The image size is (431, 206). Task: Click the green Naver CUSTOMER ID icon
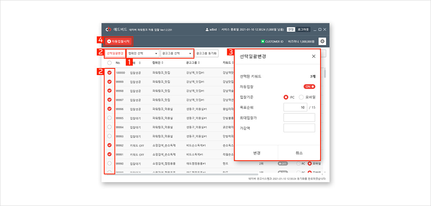(263, 42)
